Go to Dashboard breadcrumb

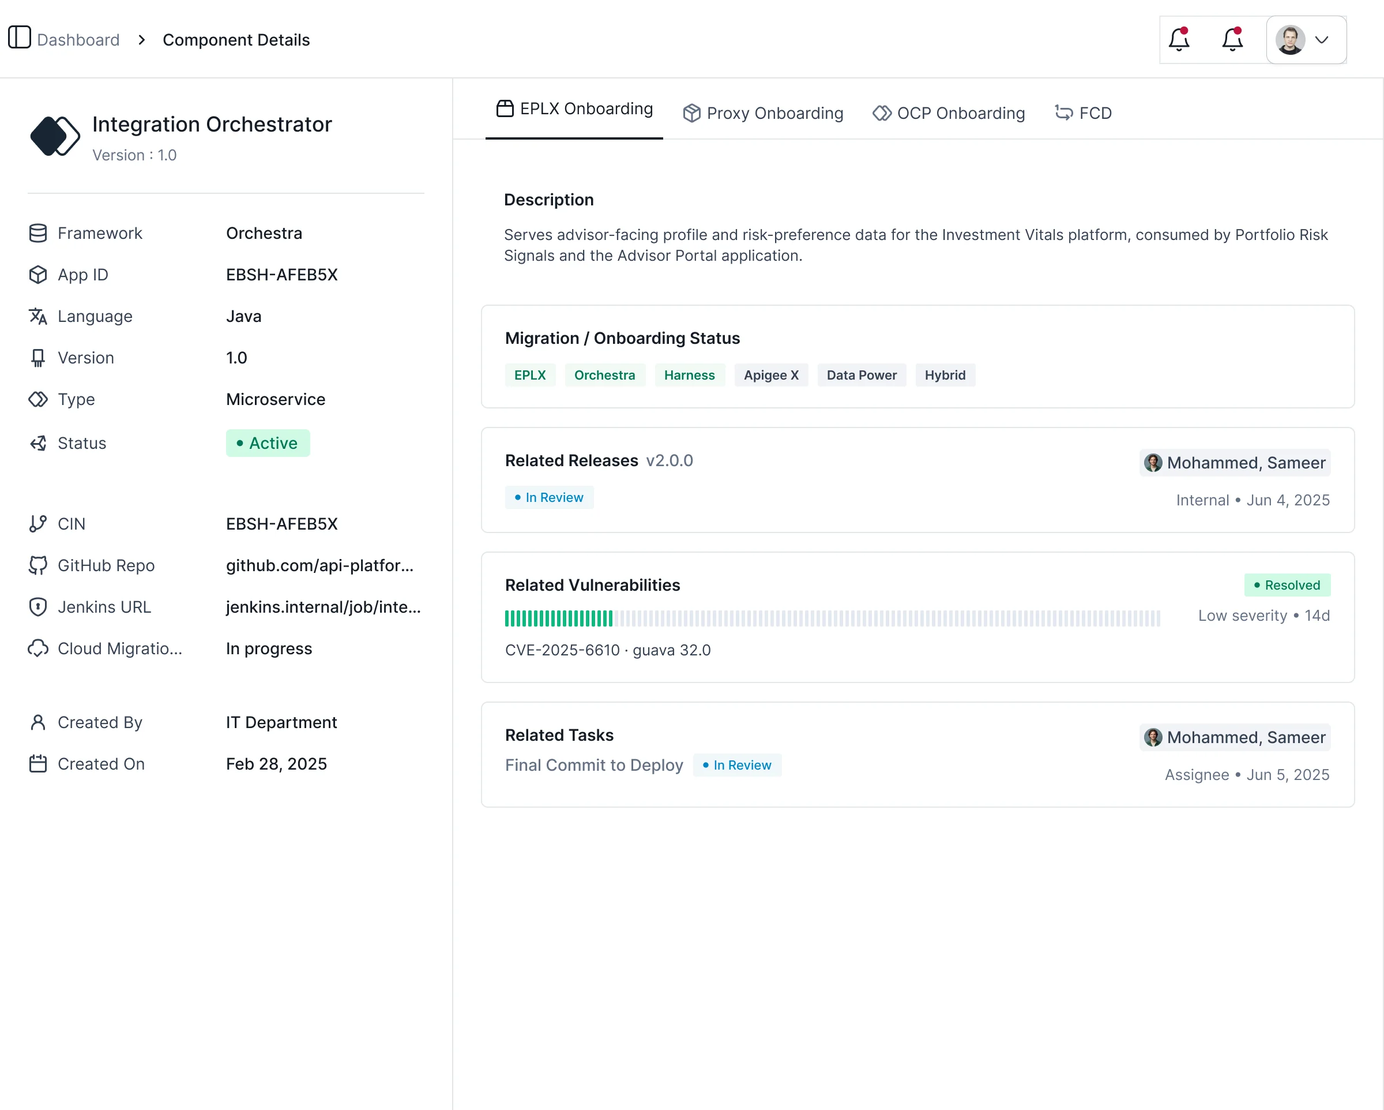coord(78,40)
